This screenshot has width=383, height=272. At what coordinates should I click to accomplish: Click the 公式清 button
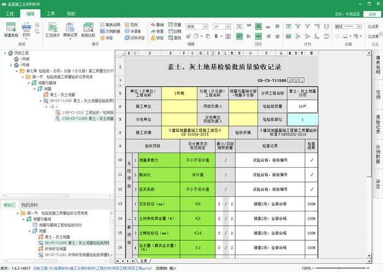(373, 36)
